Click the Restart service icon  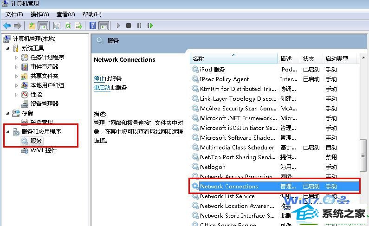[x=150, y=26]
